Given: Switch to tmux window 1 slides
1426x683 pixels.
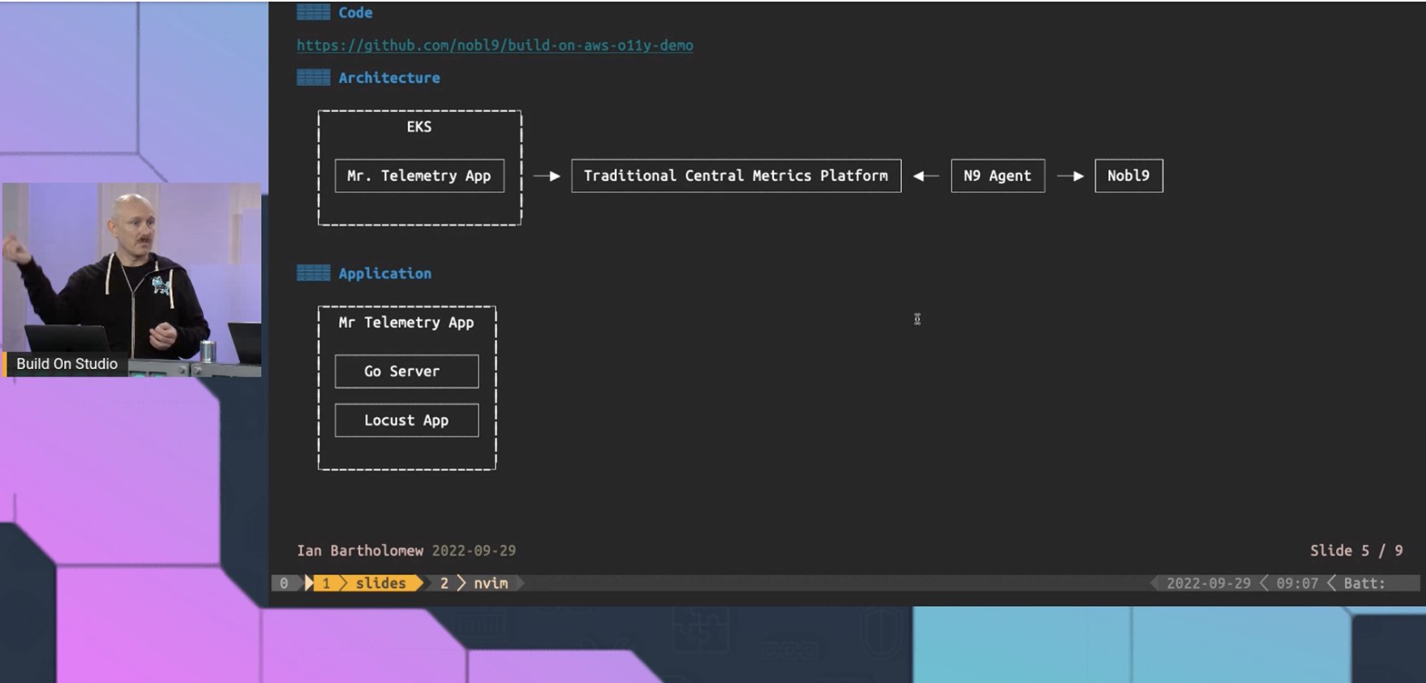Looking at the screenshot, I should pyautogui.click(x=365, y=583).
